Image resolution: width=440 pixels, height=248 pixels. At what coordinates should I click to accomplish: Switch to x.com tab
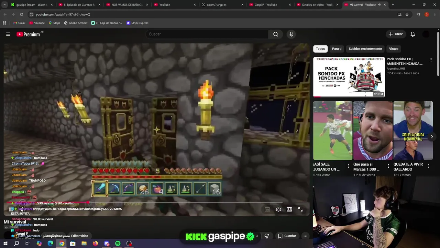click(x=222, y=5)
